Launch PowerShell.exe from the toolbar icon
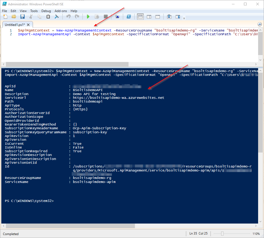264x238 pixels. tap(129, 17)
